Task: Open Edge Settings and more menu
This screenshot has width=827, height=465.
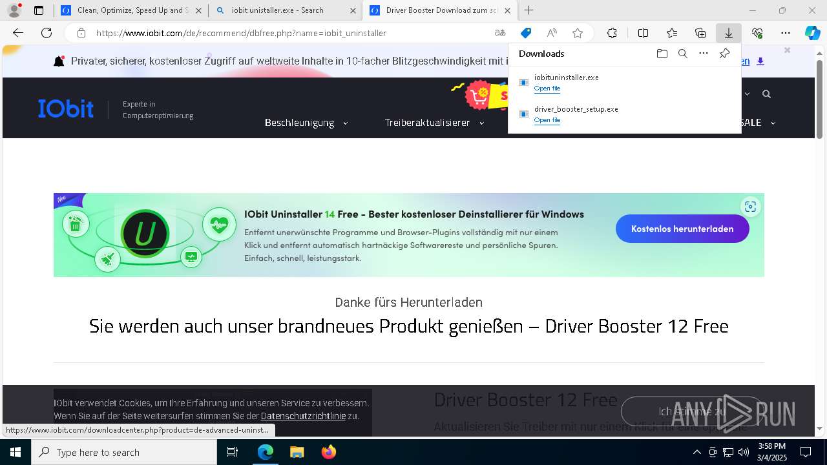Action: (x=785, y=33)
